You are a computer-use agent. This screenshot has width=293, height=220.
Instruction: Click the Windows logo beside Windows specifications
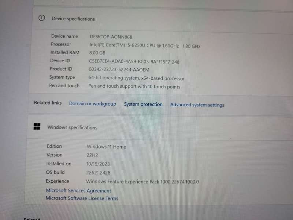click(x=37, y=126)
